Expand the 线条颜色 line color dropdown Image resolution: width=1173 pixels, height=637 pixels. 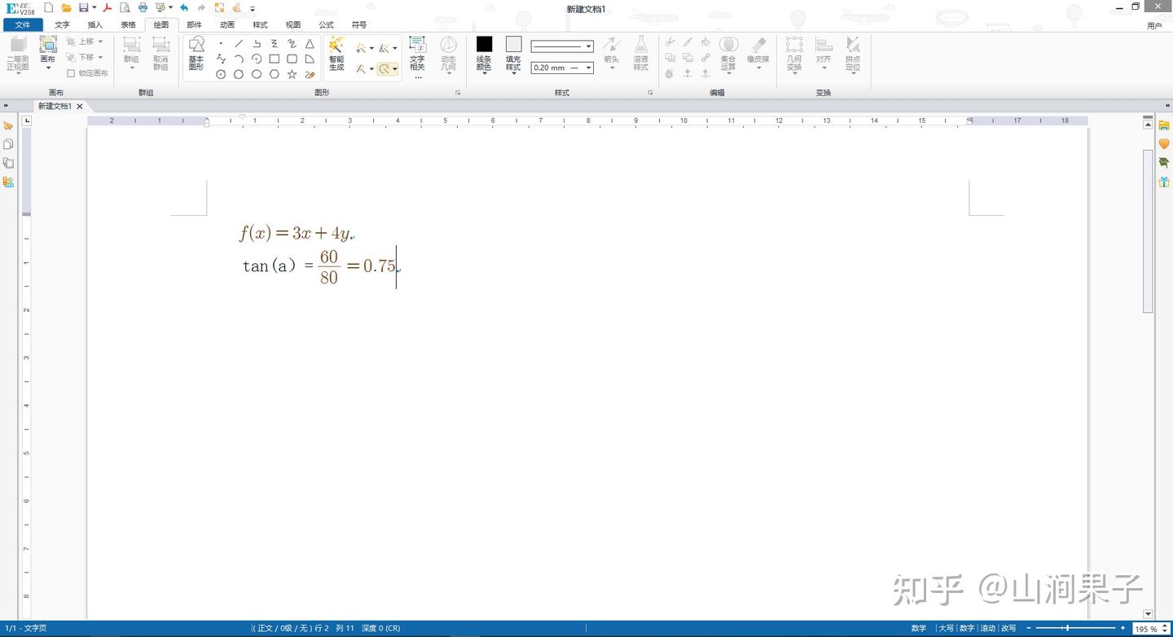click(x=484, y=73)
